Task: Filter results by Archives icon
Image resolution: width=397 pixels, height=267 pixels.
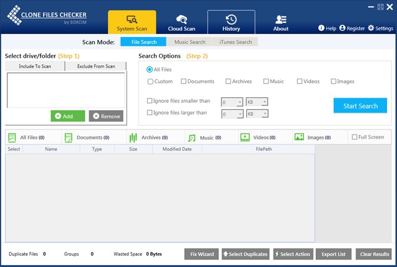Action: (133, 138)
